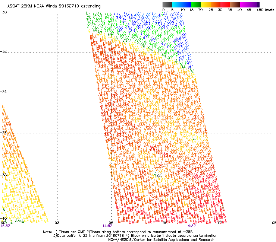276x242 pixels.
Task: Click the longitude label 102
Action: click(x=219, y=223)
